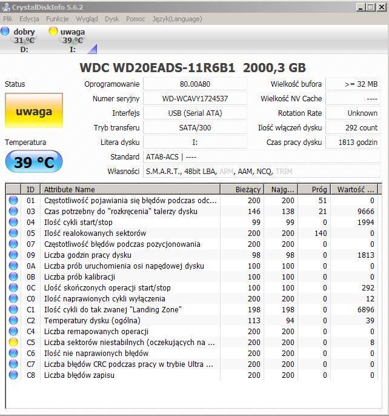The height and width of the screenshot is (416, 389).
Task: Click the blue status dot for attribute C6
Action: click(13, 353)
